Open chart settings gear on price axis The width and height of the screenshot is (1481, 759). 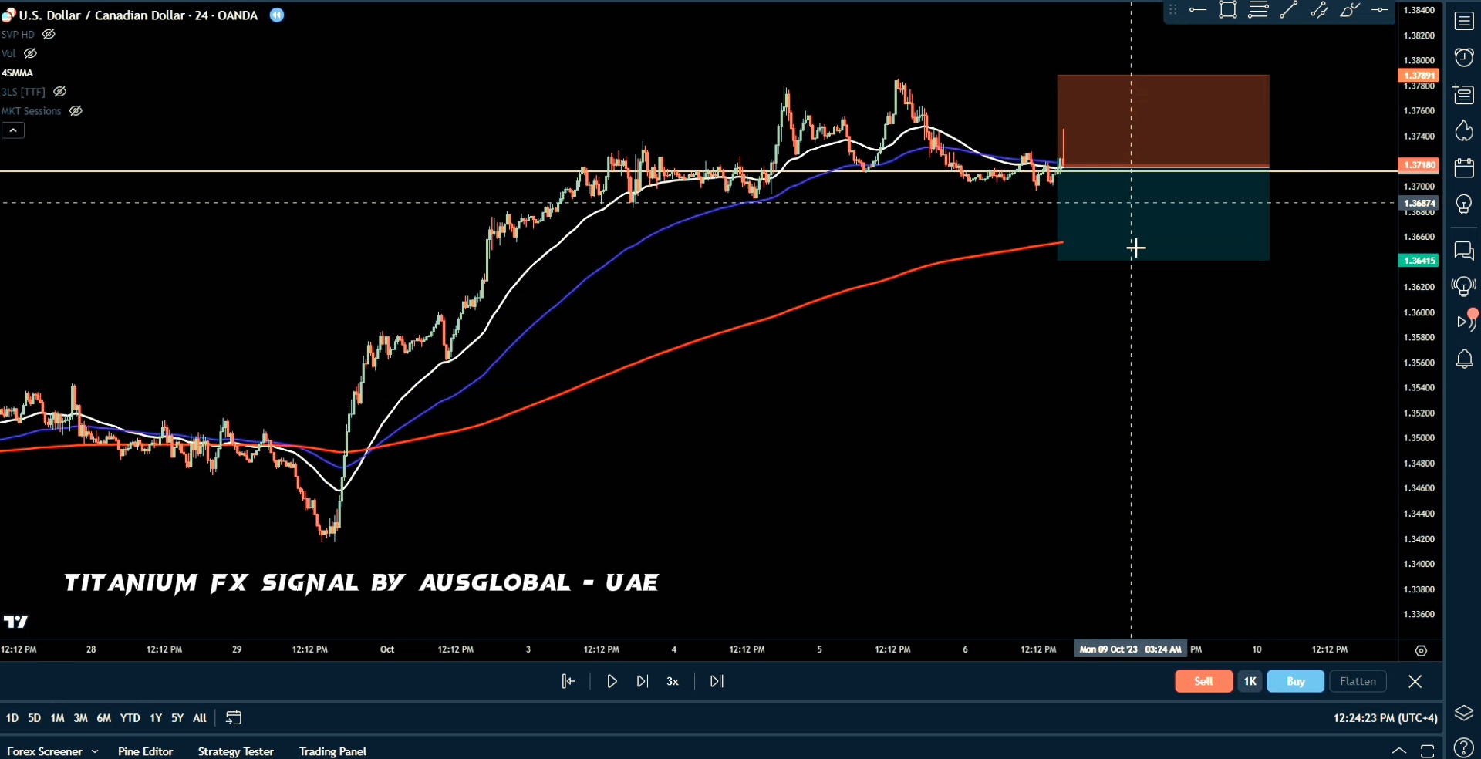(1421, 650)
